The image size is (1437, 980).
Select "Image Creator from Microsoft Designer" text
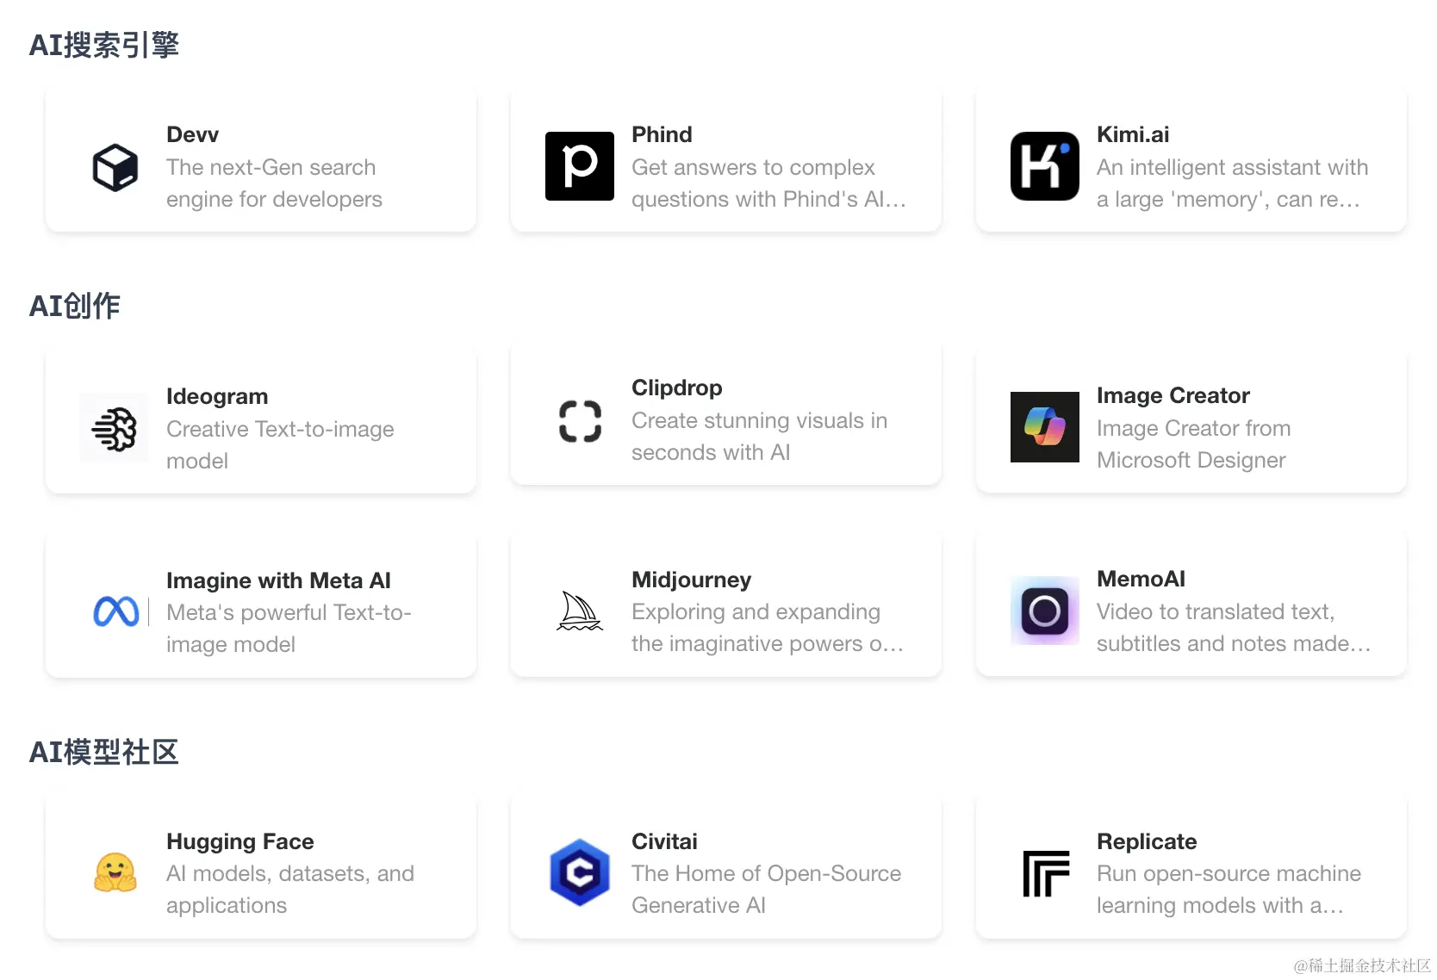(x=1193, y=444)
